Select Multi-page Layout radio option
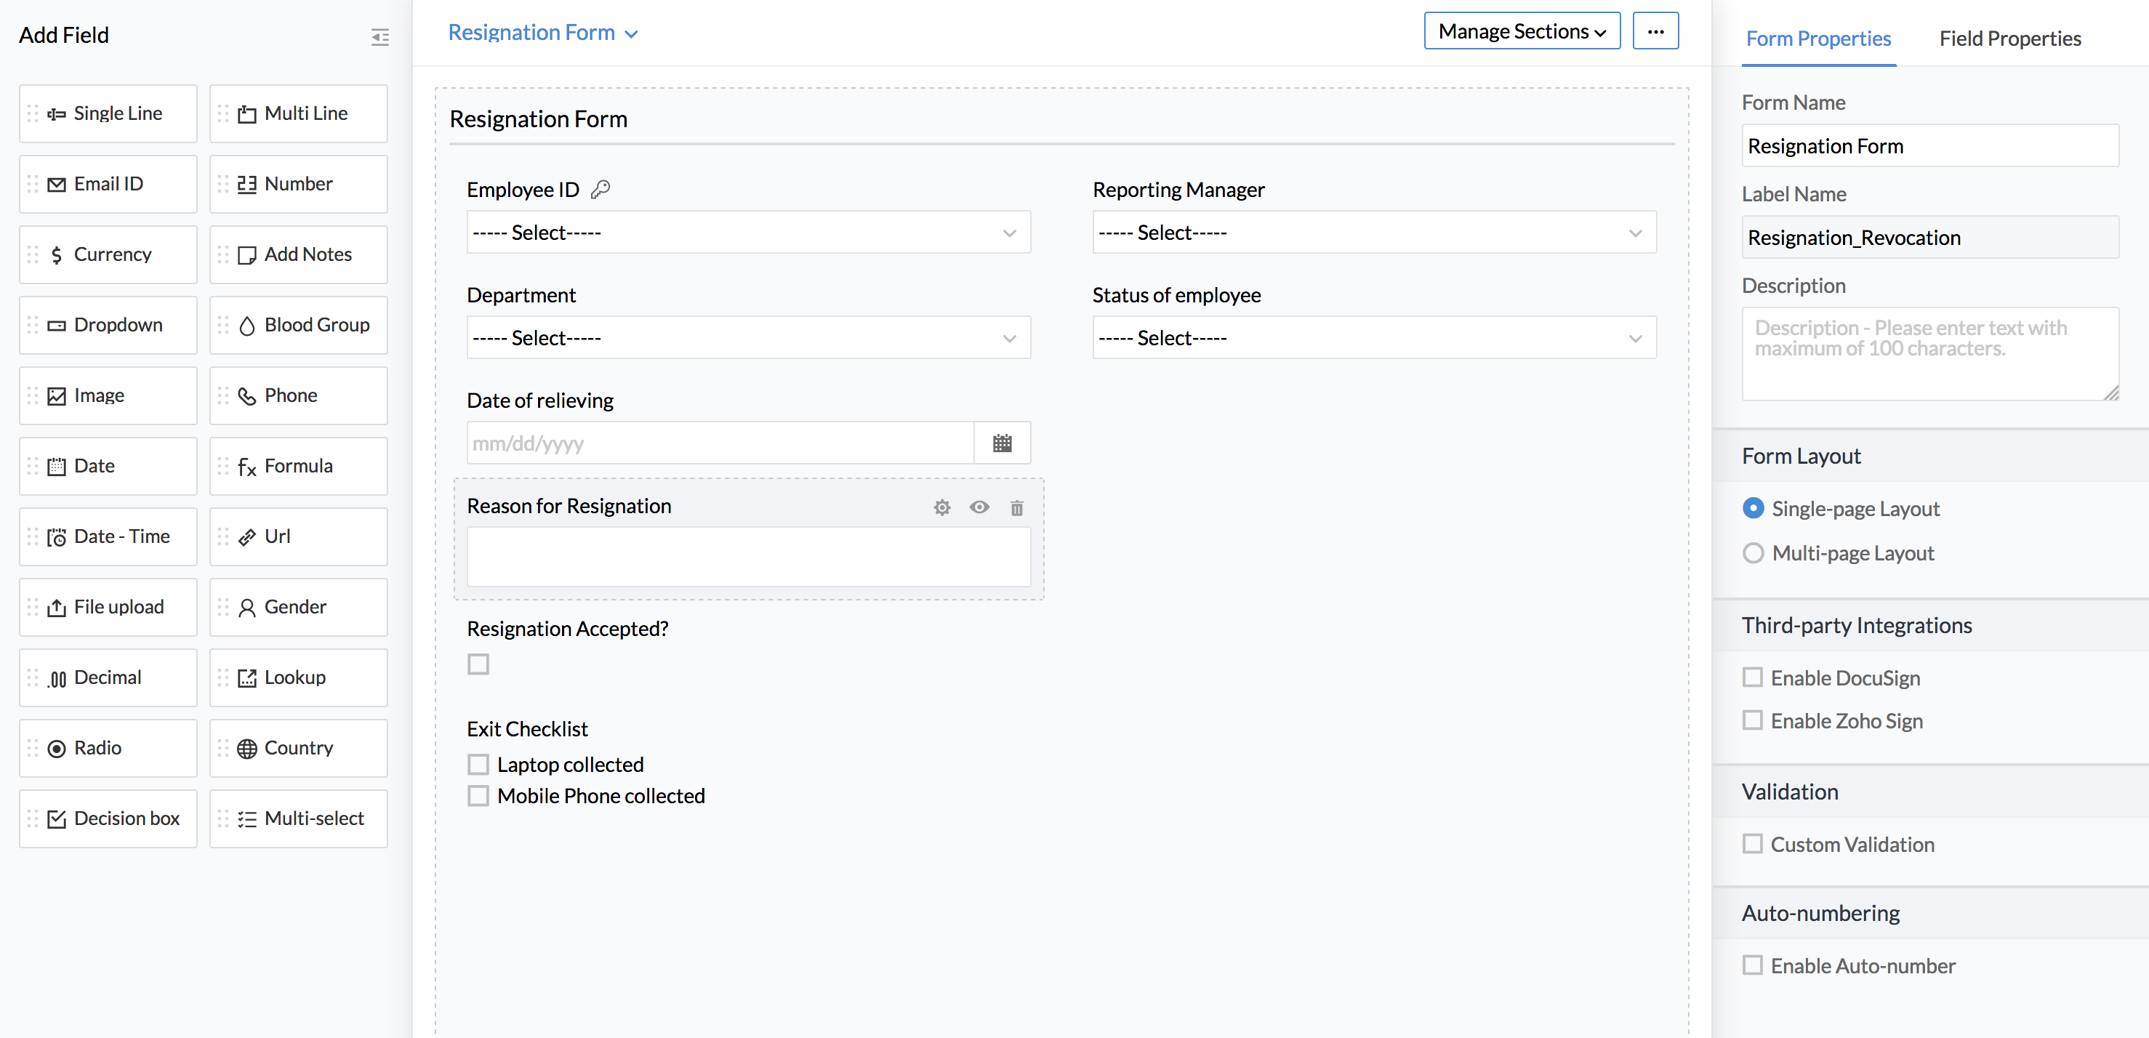 (x=1753, y=553)
